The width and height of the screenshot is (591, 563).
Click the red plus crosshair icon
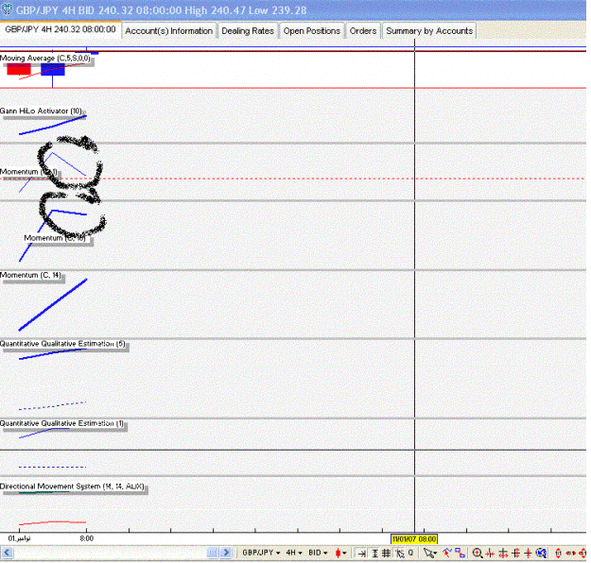pyautogui.click(x=528, y=554)
